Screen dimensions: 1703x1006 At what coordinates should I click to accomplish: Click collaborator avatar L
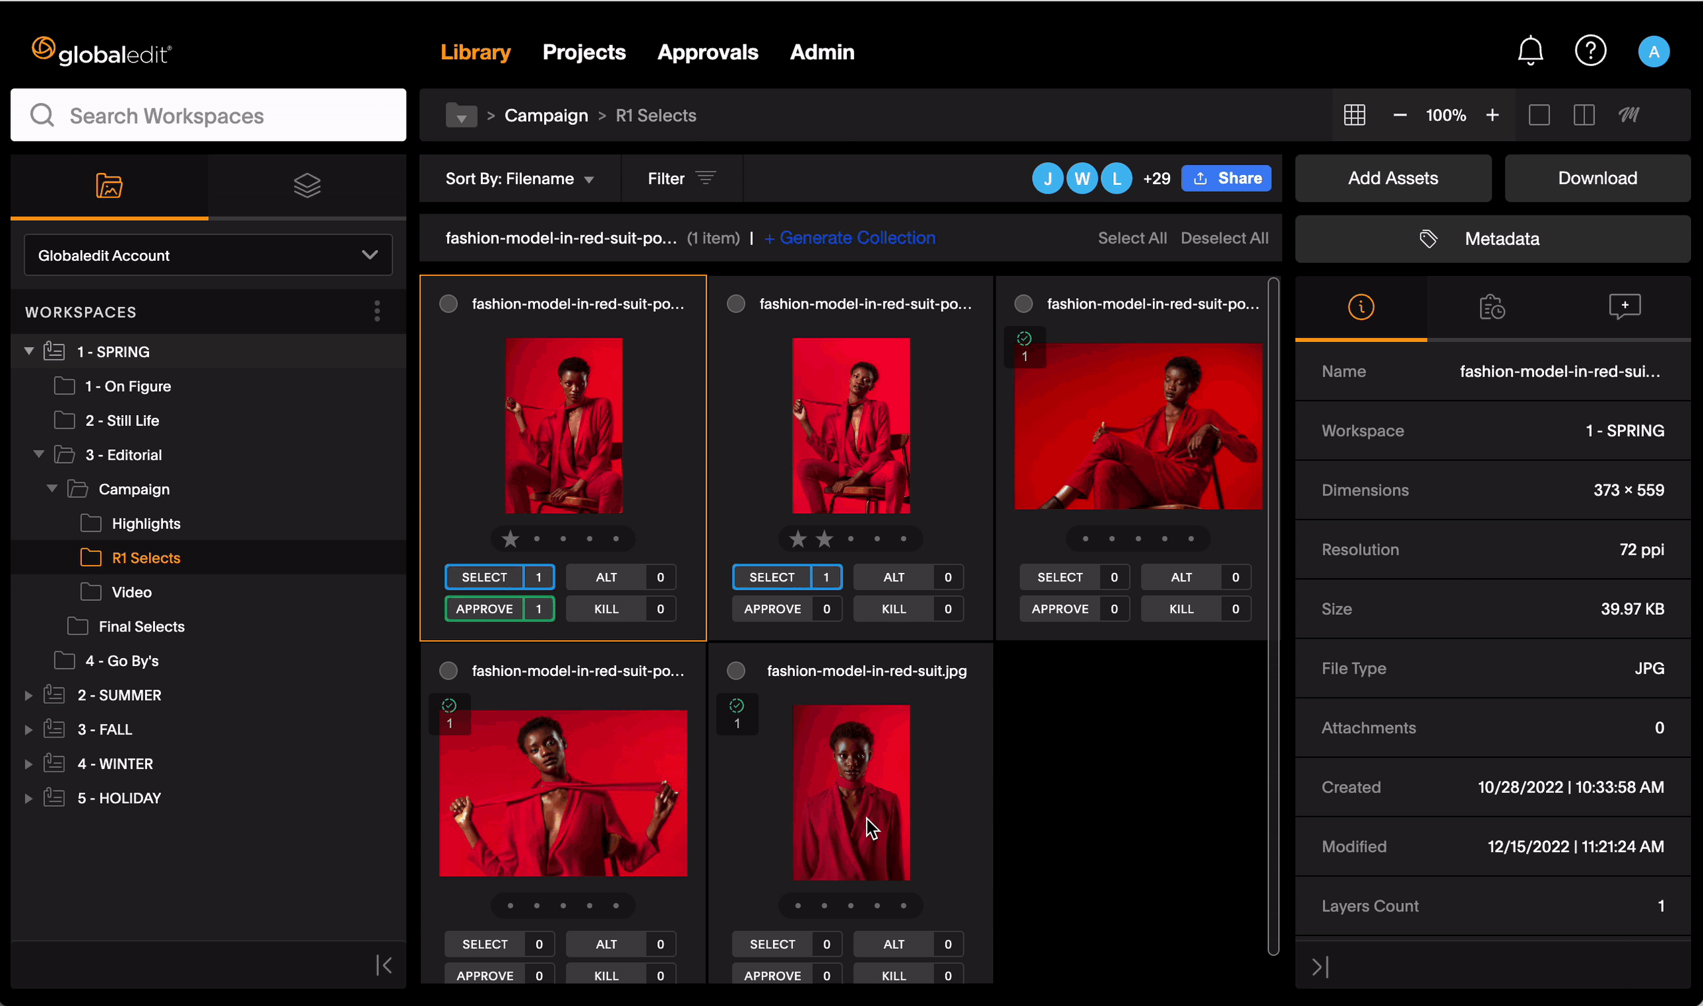(x=1116, y=178)
